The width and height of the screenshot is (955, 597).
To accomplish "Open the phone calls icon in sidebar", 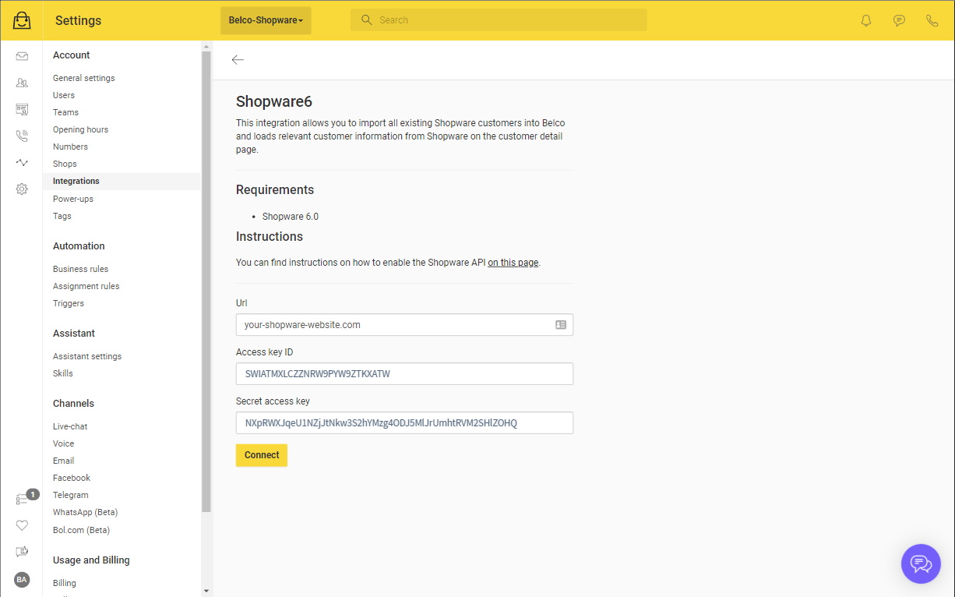I will 22,136.
